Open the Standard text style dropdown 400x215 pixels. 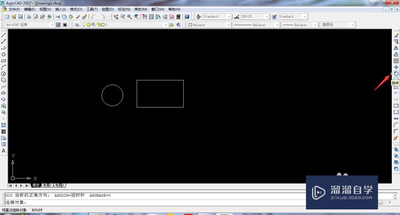(x=229, y=16)
